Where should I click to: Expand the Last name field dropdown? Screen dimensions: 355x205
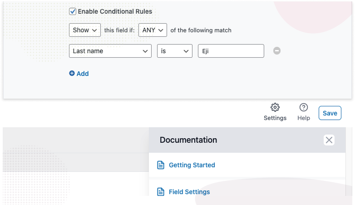(x=110, y=51)
